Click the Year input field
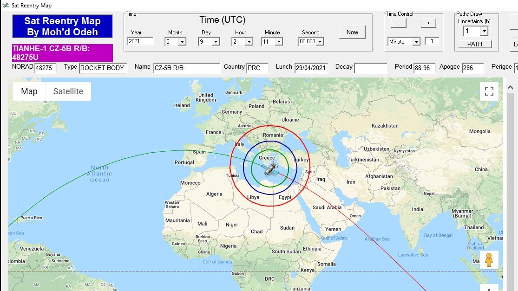The image size is (518, 291). tap(140, 41)
